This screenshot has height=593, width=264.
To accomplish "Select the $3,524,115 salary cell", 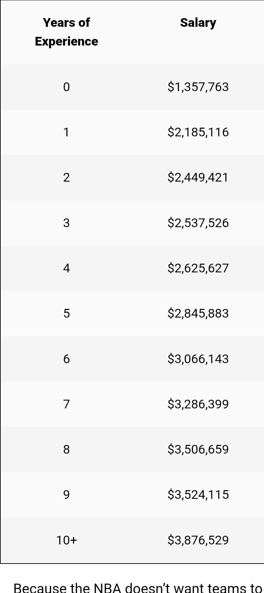I will 198,495.
